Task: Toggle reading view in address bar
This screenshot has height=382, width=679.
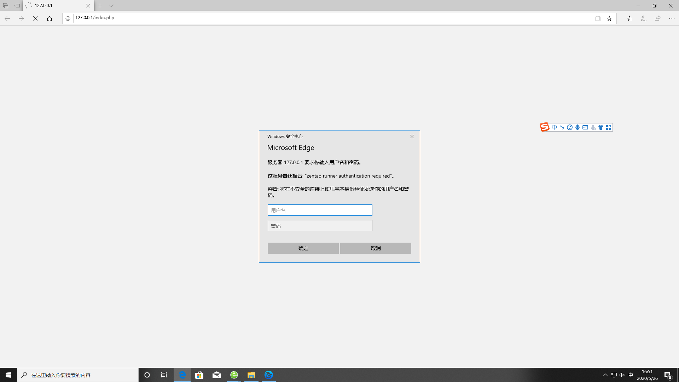Action: 598,18
